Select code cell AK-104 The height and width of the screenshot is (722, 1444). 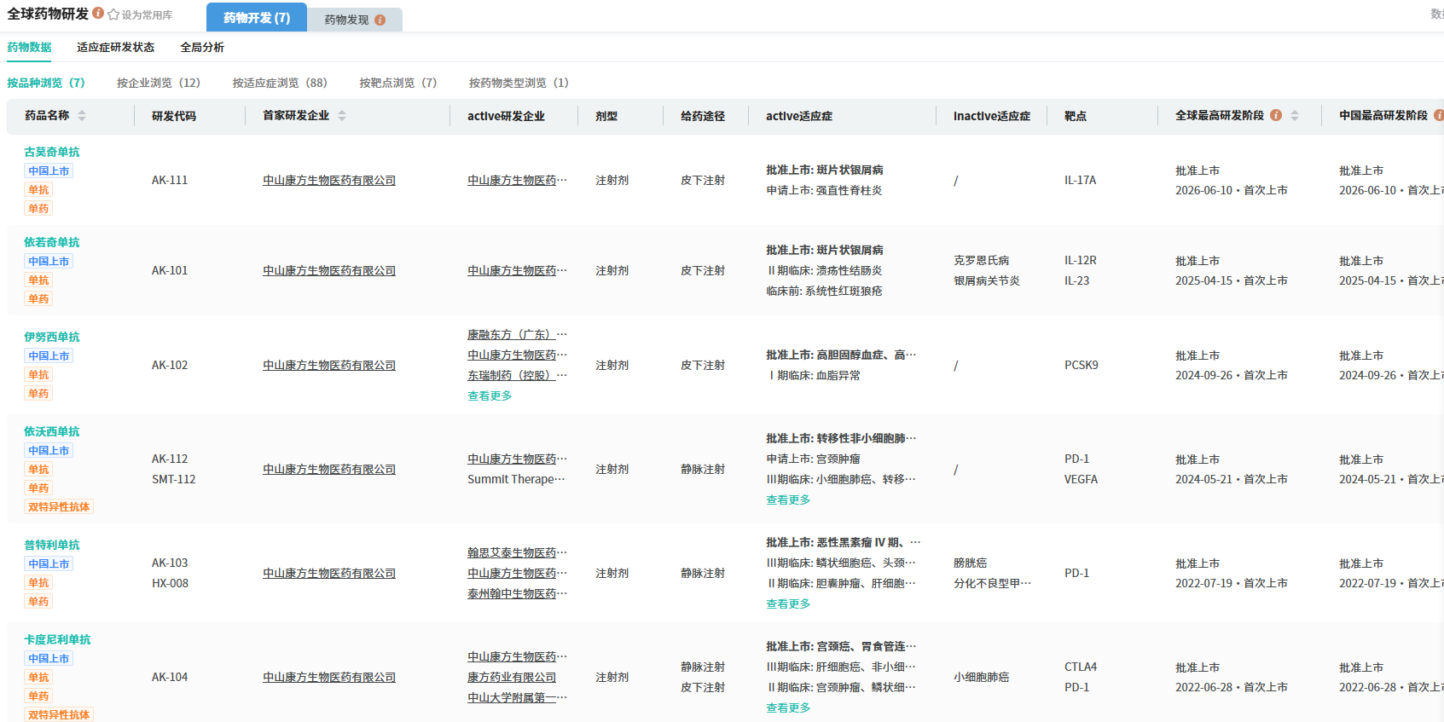170,677
